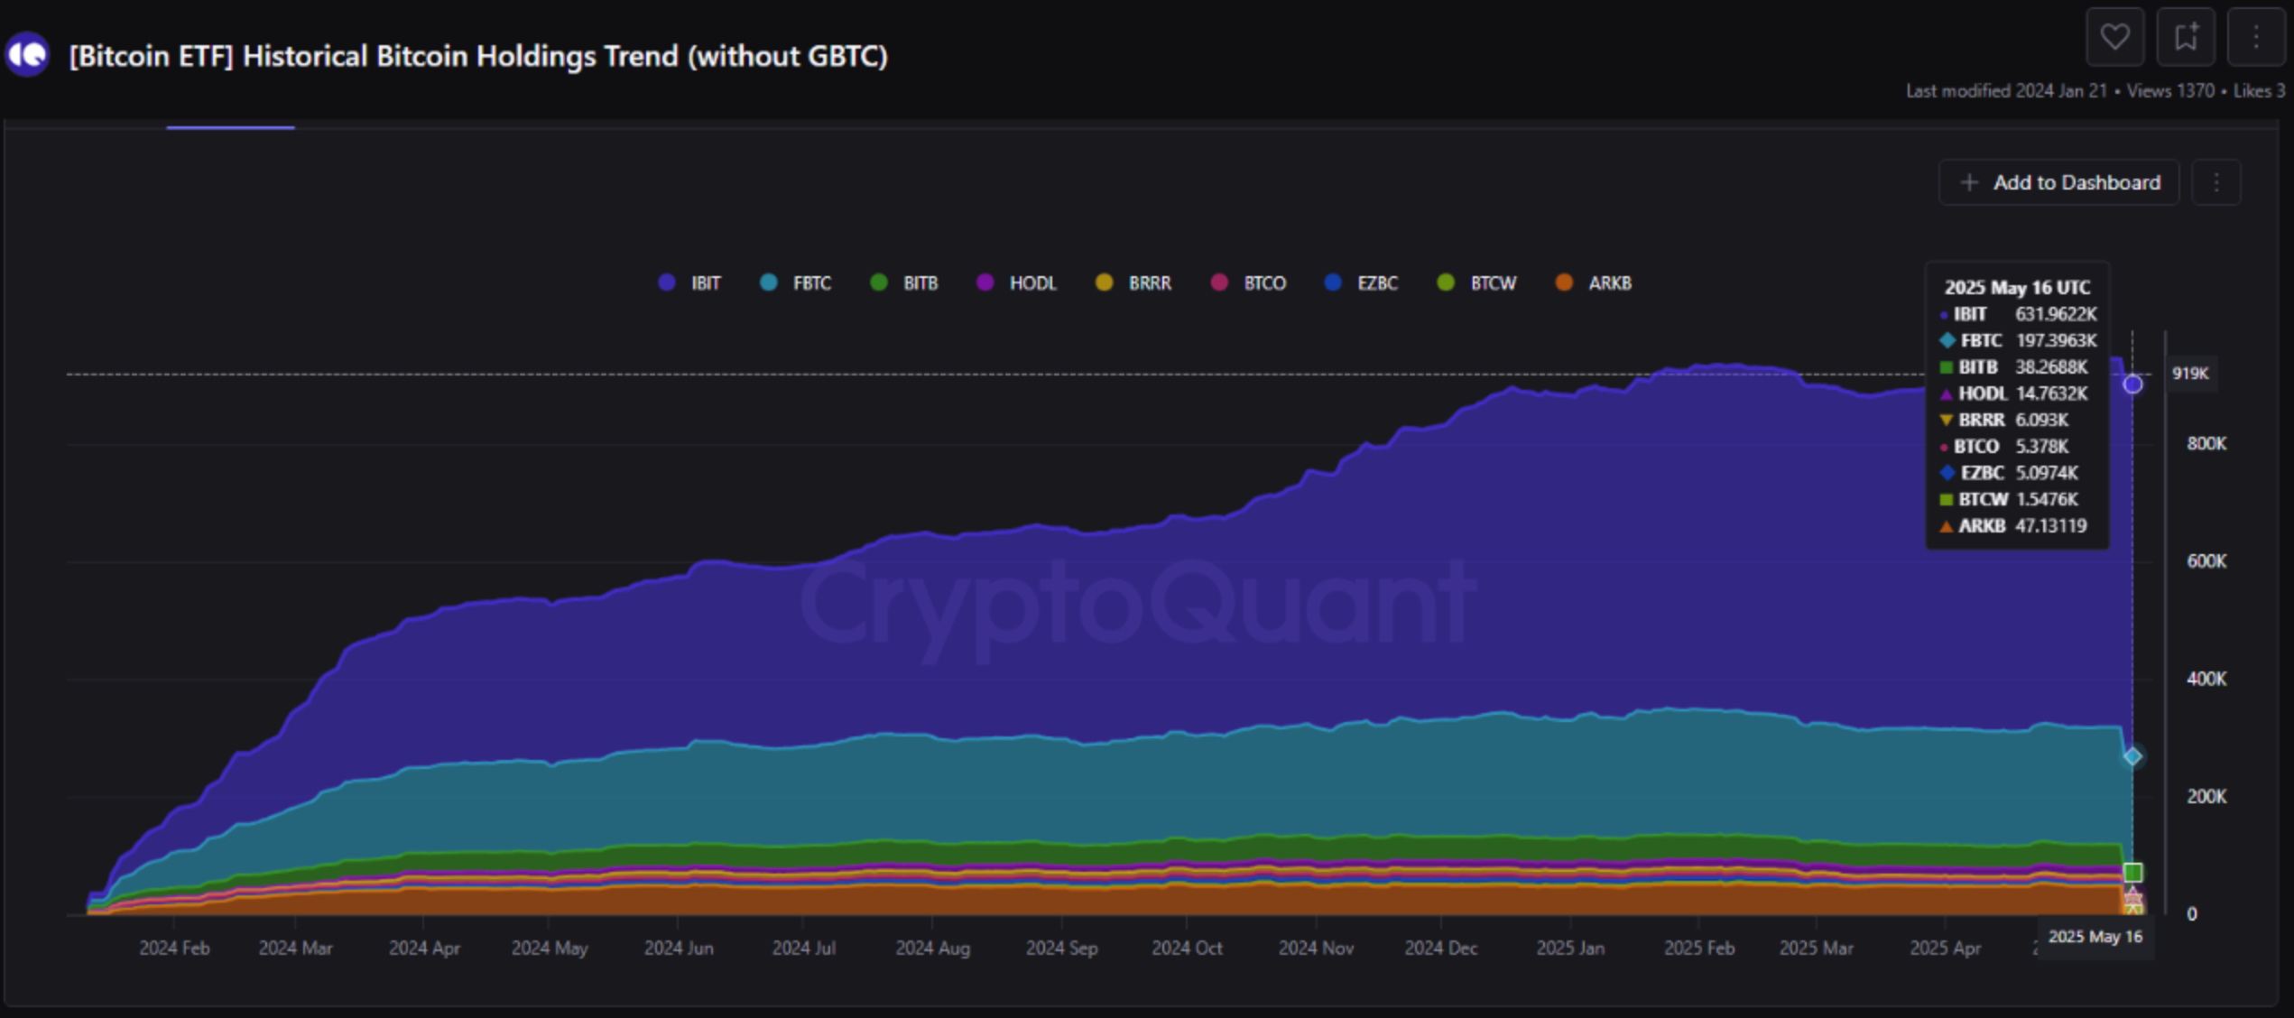Click the 2024 Sep x-axis label
Screen dimensions: 2294x1018
tap(1061, 948)
